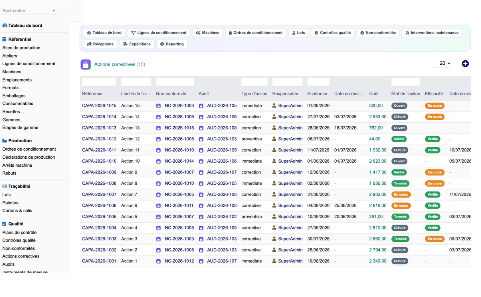
Task: Click the AUD-2026-102 purple icon
Action: 201,217
